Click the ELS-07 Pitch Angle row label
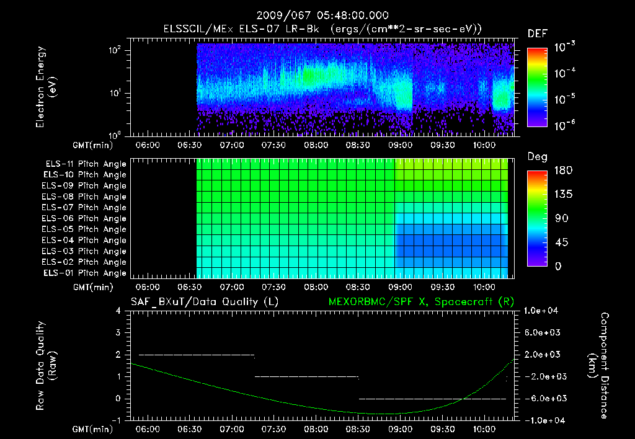The image size is (635, 439). coord(84,208)
